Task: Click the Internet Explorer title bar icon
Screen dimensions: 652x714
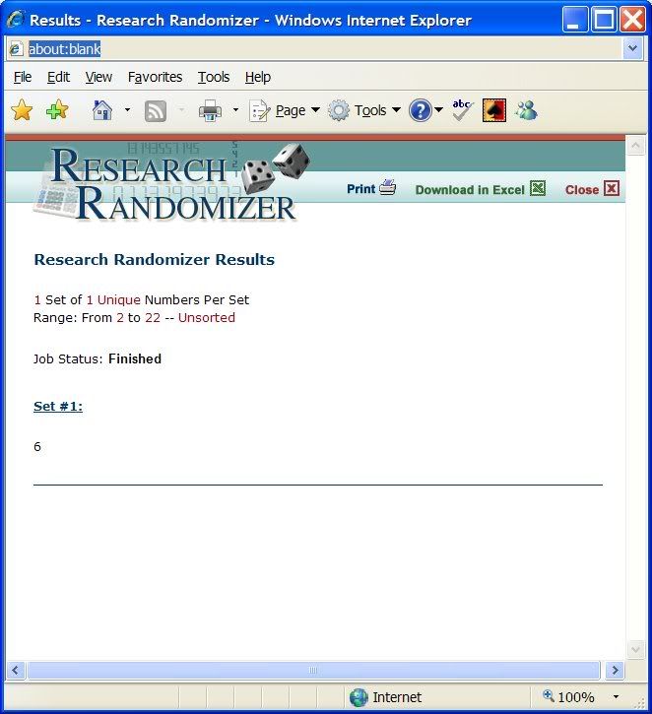Action: tap(16, 20)
